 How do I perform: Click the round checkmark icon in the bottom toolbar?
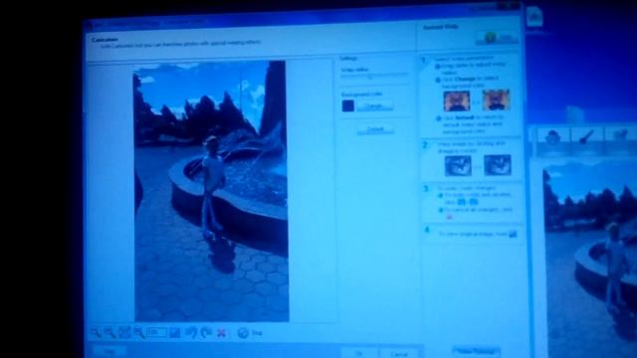pyautogui.click(x=243, y=333)
